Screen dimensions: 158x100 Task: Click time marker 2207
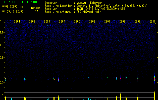point(107,21)
